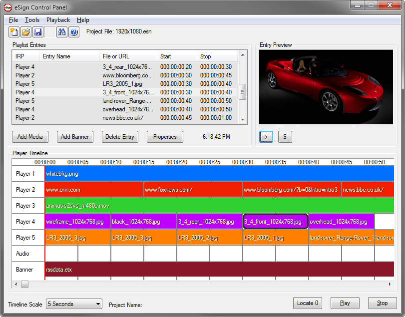Click the Locate 0 button
Screen dimensions: 405x317
click(308, 303)
